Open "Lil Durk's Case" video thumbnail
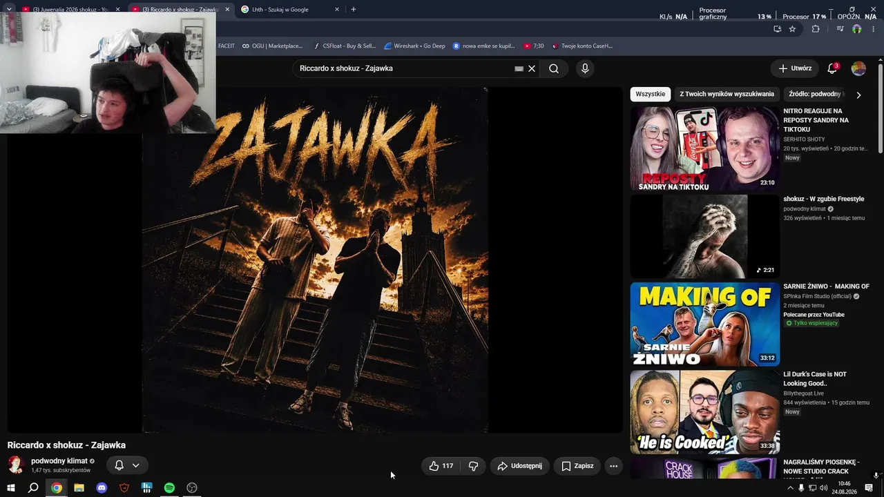Image resolution: width=884 pixels, height=497 pixels. (704, 412)
